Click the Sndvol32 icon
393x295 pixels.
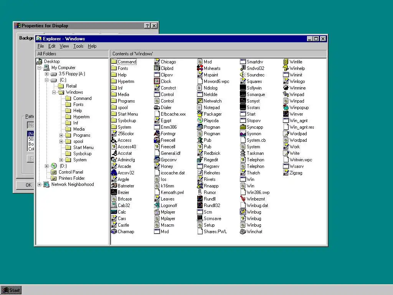pyautogui.click(x=243, y=68)
